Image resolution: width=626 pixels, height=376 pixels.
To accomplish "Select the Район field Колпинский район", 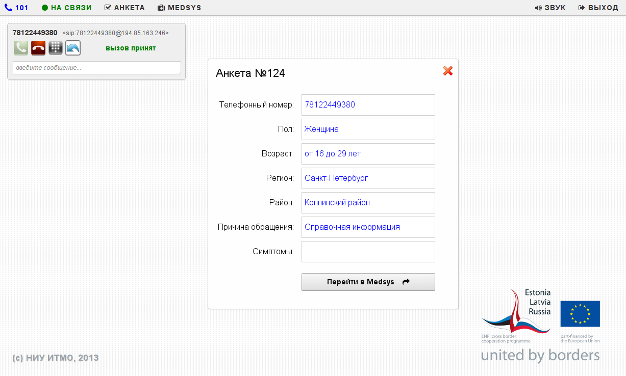I will click(368, 203).
